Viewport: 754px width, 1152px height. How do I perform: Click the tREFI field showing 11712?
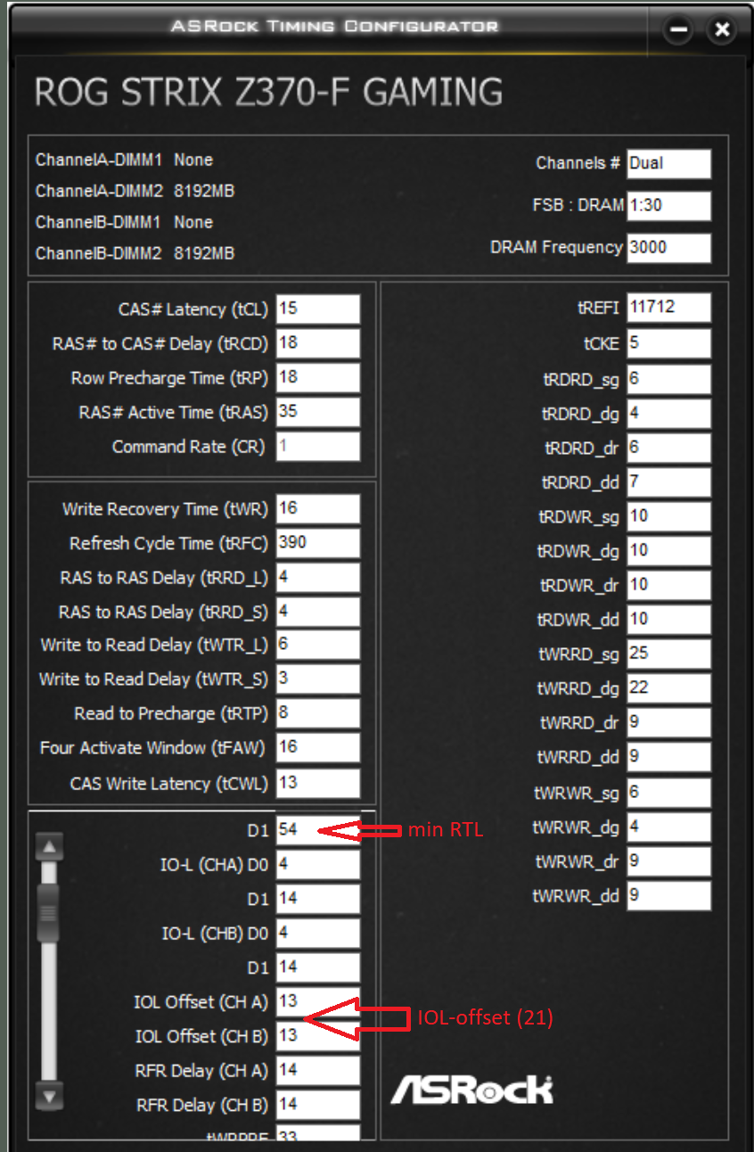click(668, 308)
